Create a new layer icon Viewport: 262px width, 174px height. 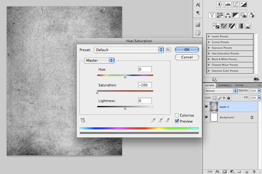click(x=246, y=171)
